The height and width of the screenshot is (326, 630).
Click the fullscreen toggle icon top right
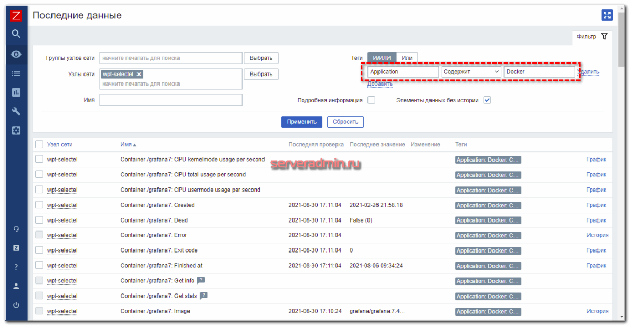[x=607, y=15]
